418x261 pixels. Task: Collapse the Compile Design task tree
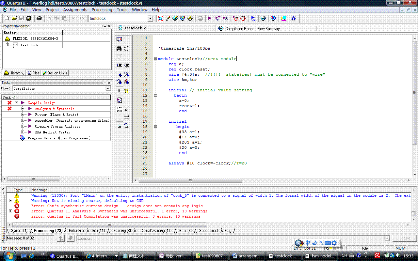[x=16, y=103]
